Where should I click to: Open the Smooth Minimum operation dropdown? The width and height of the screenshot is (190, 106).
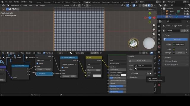[69, 64]
